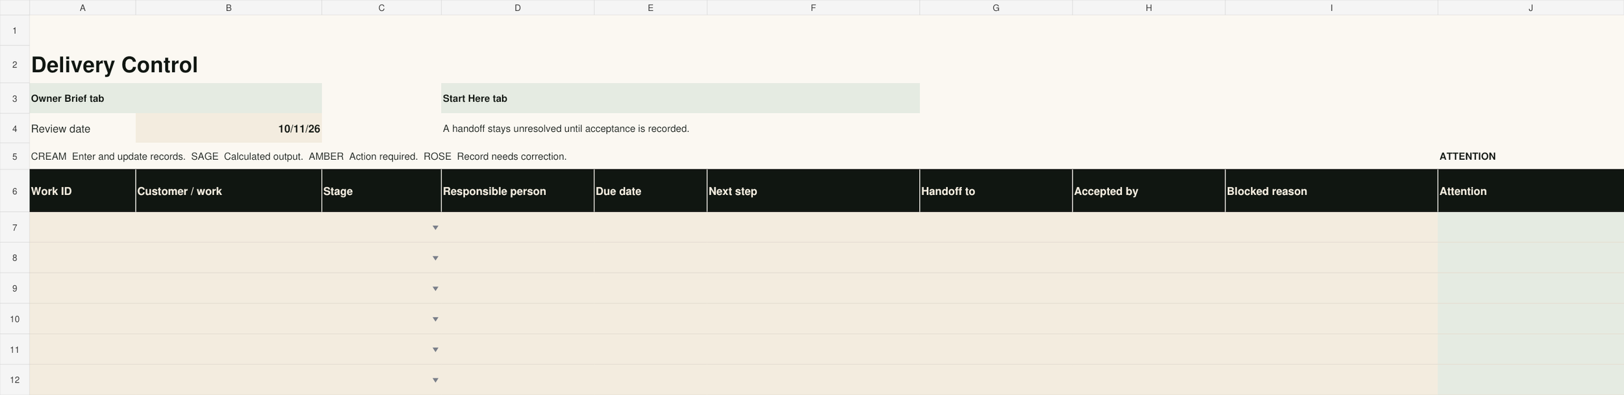Screen dimensions: 1624x395
Task: Open the Stage dropdown in row 12
Action: 435,380
